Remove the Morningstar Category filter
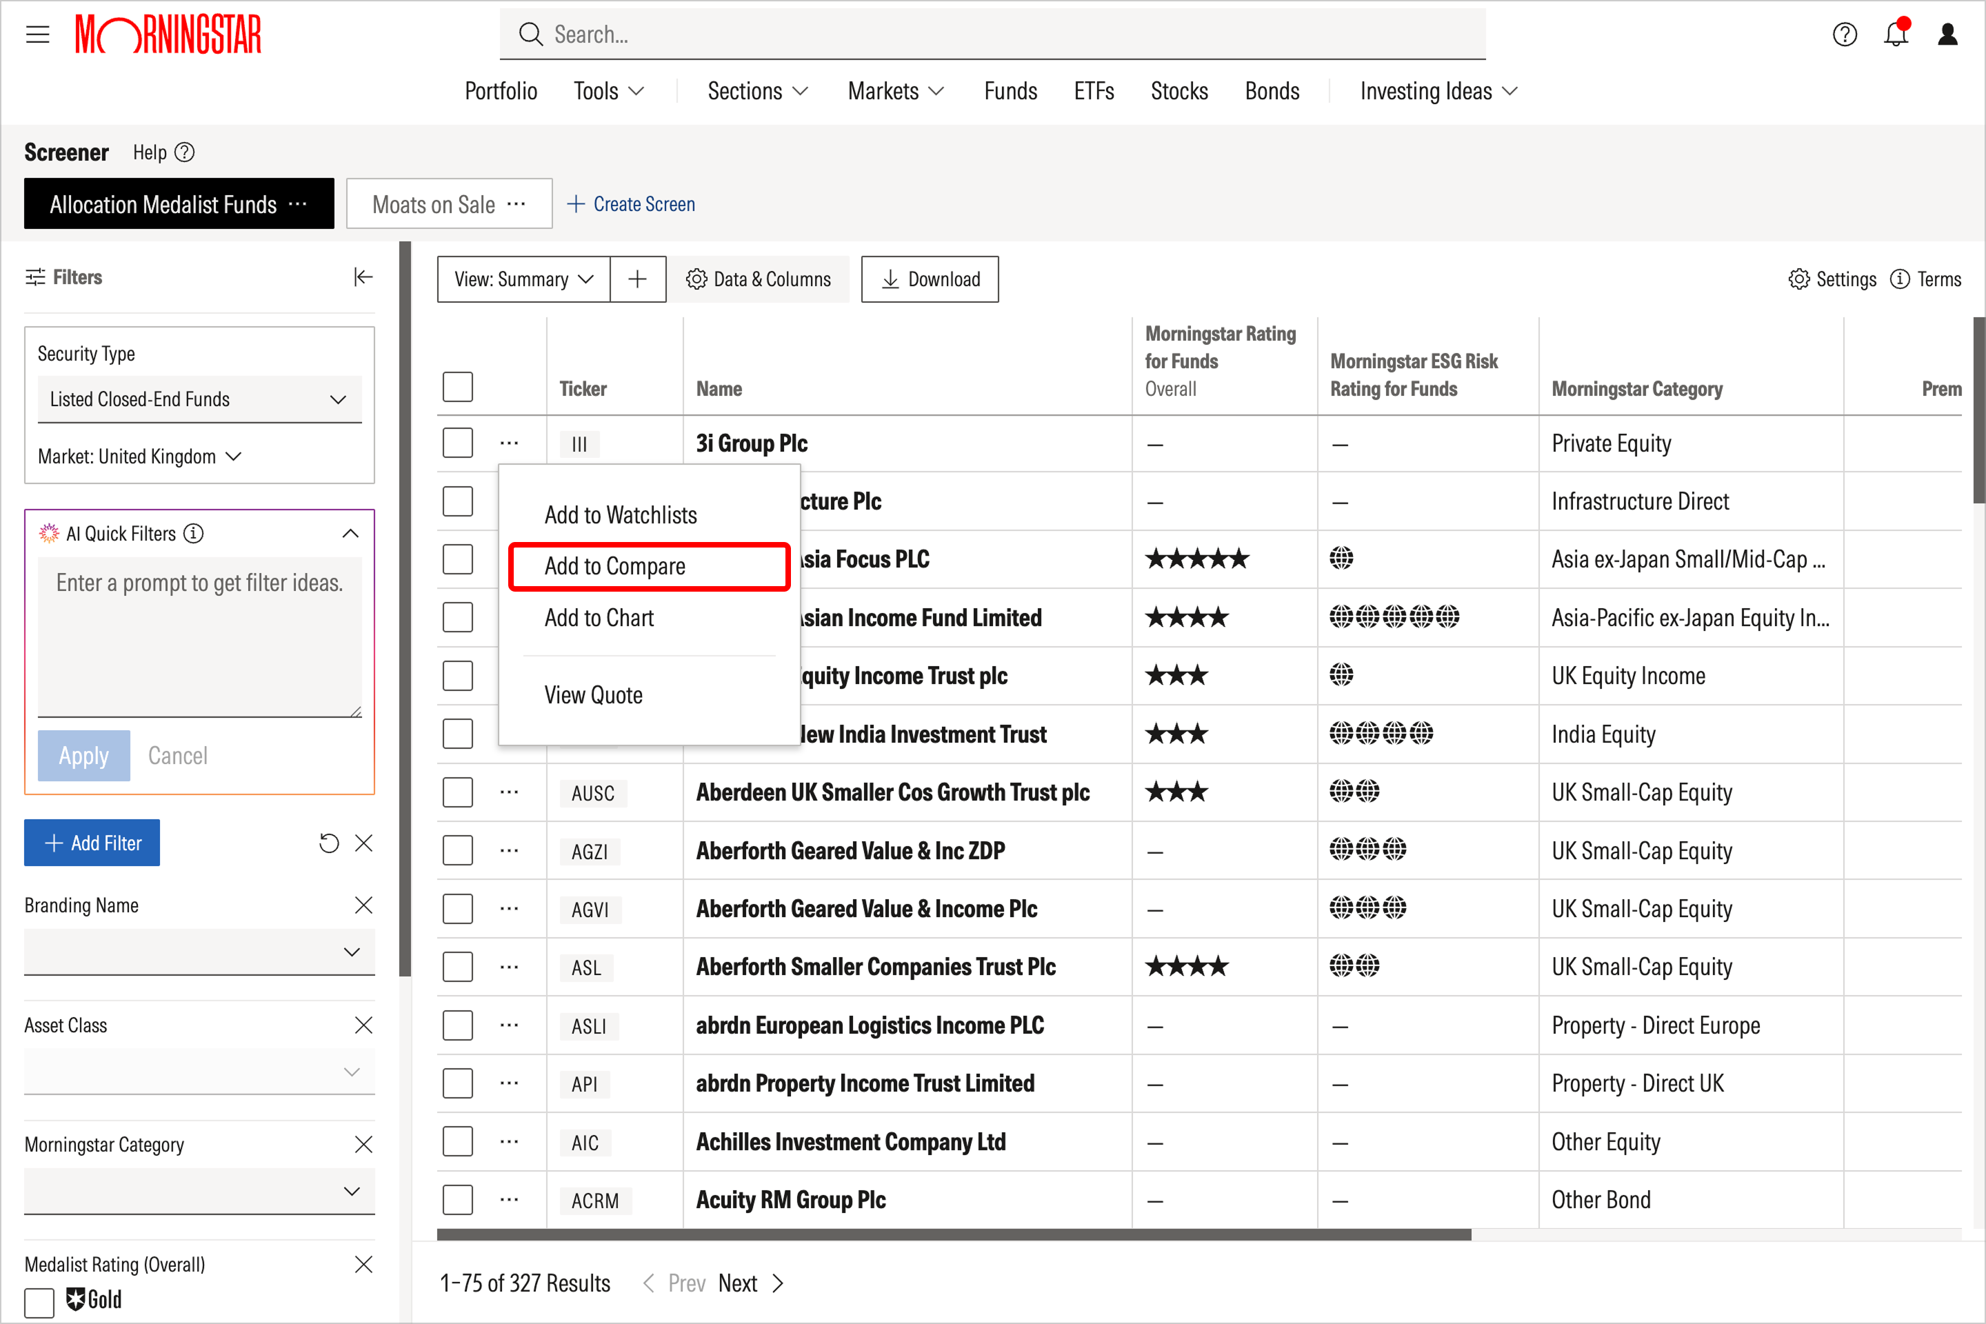The width and height of the screenshot is (1986, 1324). (363, 1144)
